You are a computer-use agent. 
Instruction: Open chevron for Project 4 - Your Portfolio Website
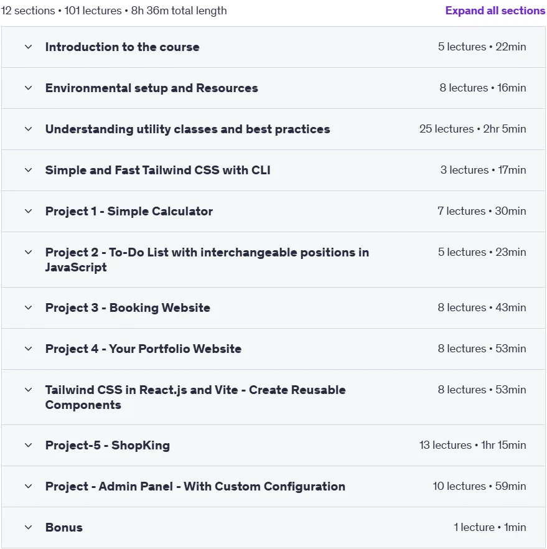click(29, 349)
